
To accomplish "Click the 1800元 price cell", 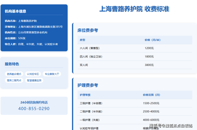I will pyautogui.click(x=149, y=56).
